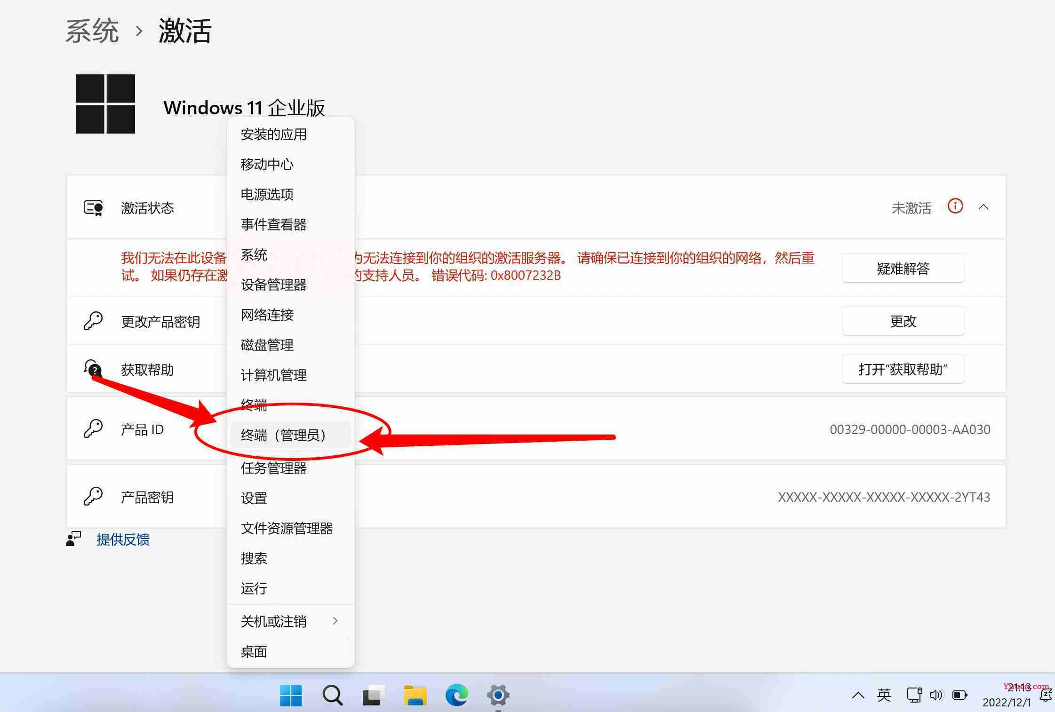The width and height of the screenshot is (1055, 712).
Task: Open the 提供反馈 link
Action: click(123, 539)
